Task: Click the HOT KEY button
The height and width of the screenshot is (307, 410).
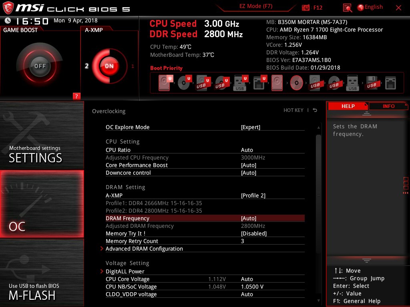Action: [x=293, y=110]
